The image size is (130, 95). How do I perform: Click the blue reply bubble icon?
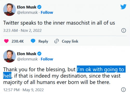click(x=33, y=41)
